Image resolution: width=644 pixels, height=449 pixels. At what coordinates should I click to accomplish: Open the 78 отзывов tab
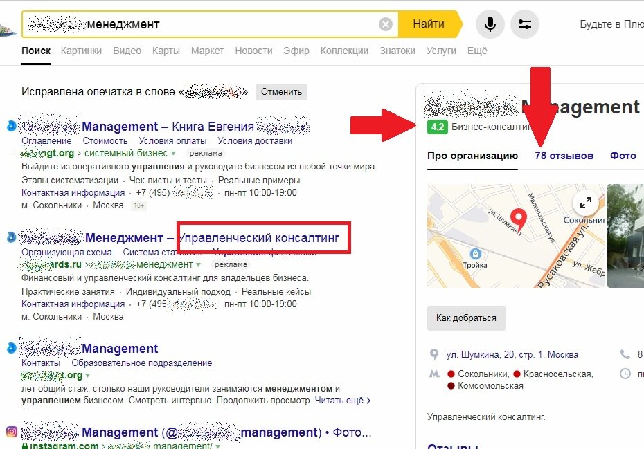tap(564, 156)
